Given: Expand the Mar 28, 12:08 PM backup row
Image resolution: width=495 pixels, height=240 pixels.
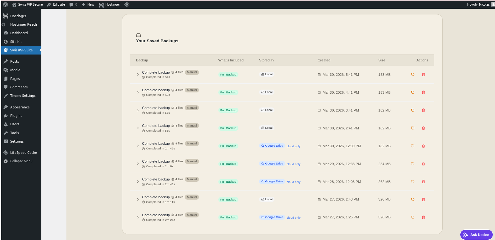Looking at the screenshot, I should 138,182.
